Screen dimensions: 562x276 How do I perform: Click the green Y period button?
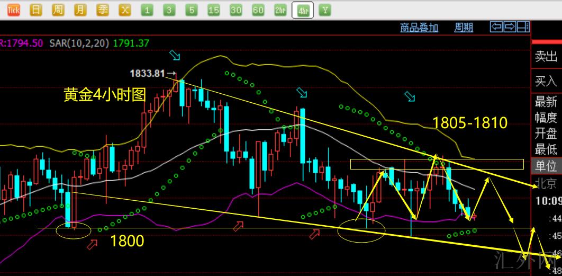325,10
